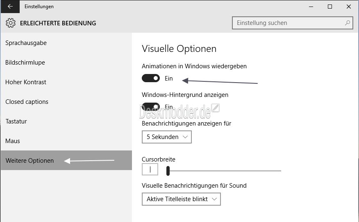Open the 5 Sekunden dropdown
The width and height of the screenshot is (359, 222).
tap(167, 137)
